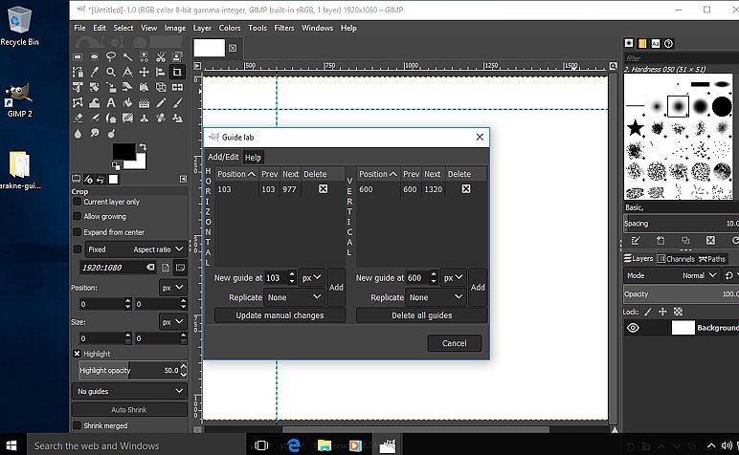739x455 pixels.
Task: Switch to Help tab in Guide lab
Action: pos(253,158)
